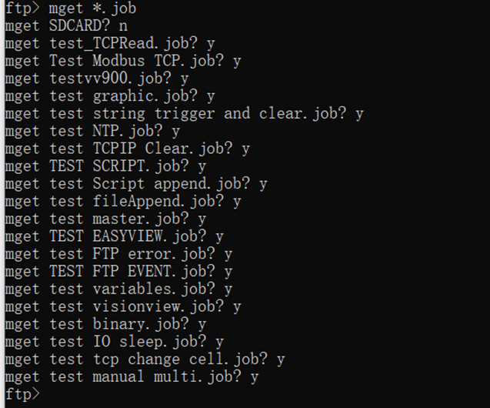Click the test master.job line

pyautogui.click(x=105, y=219)
